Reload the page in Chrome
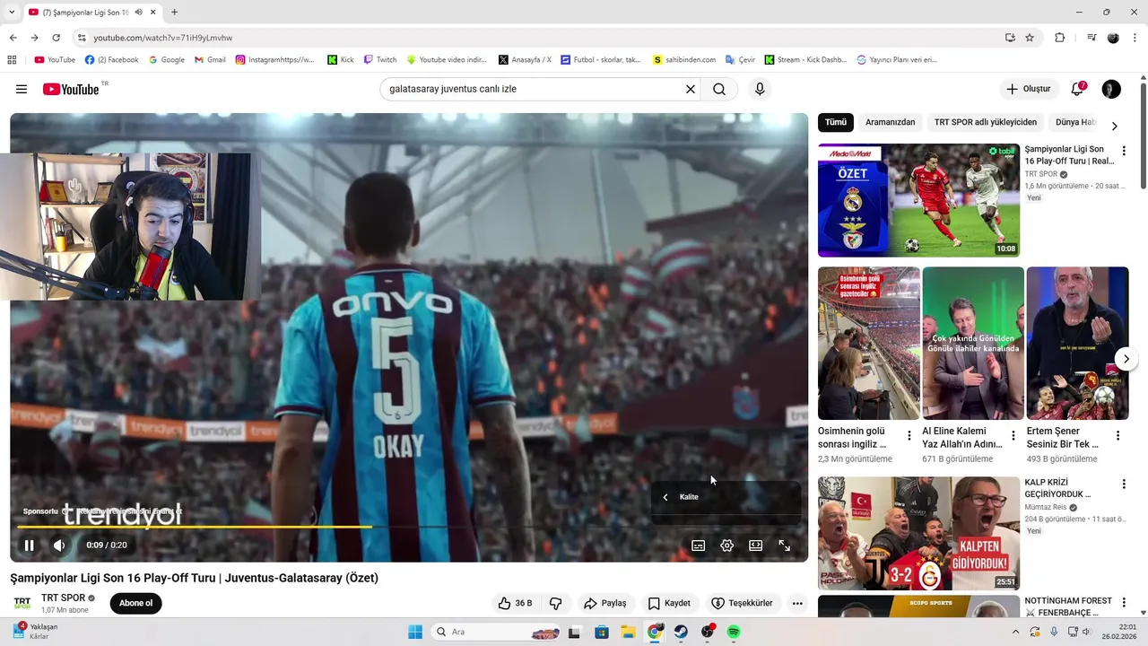Viewport: 1148px width, 646px height. point(56,38)
